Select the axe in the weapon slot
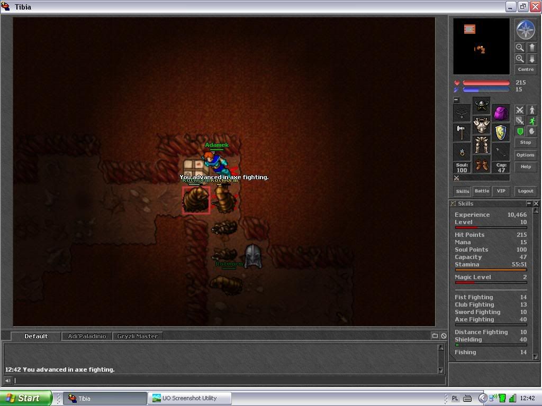 pos(462,132)
